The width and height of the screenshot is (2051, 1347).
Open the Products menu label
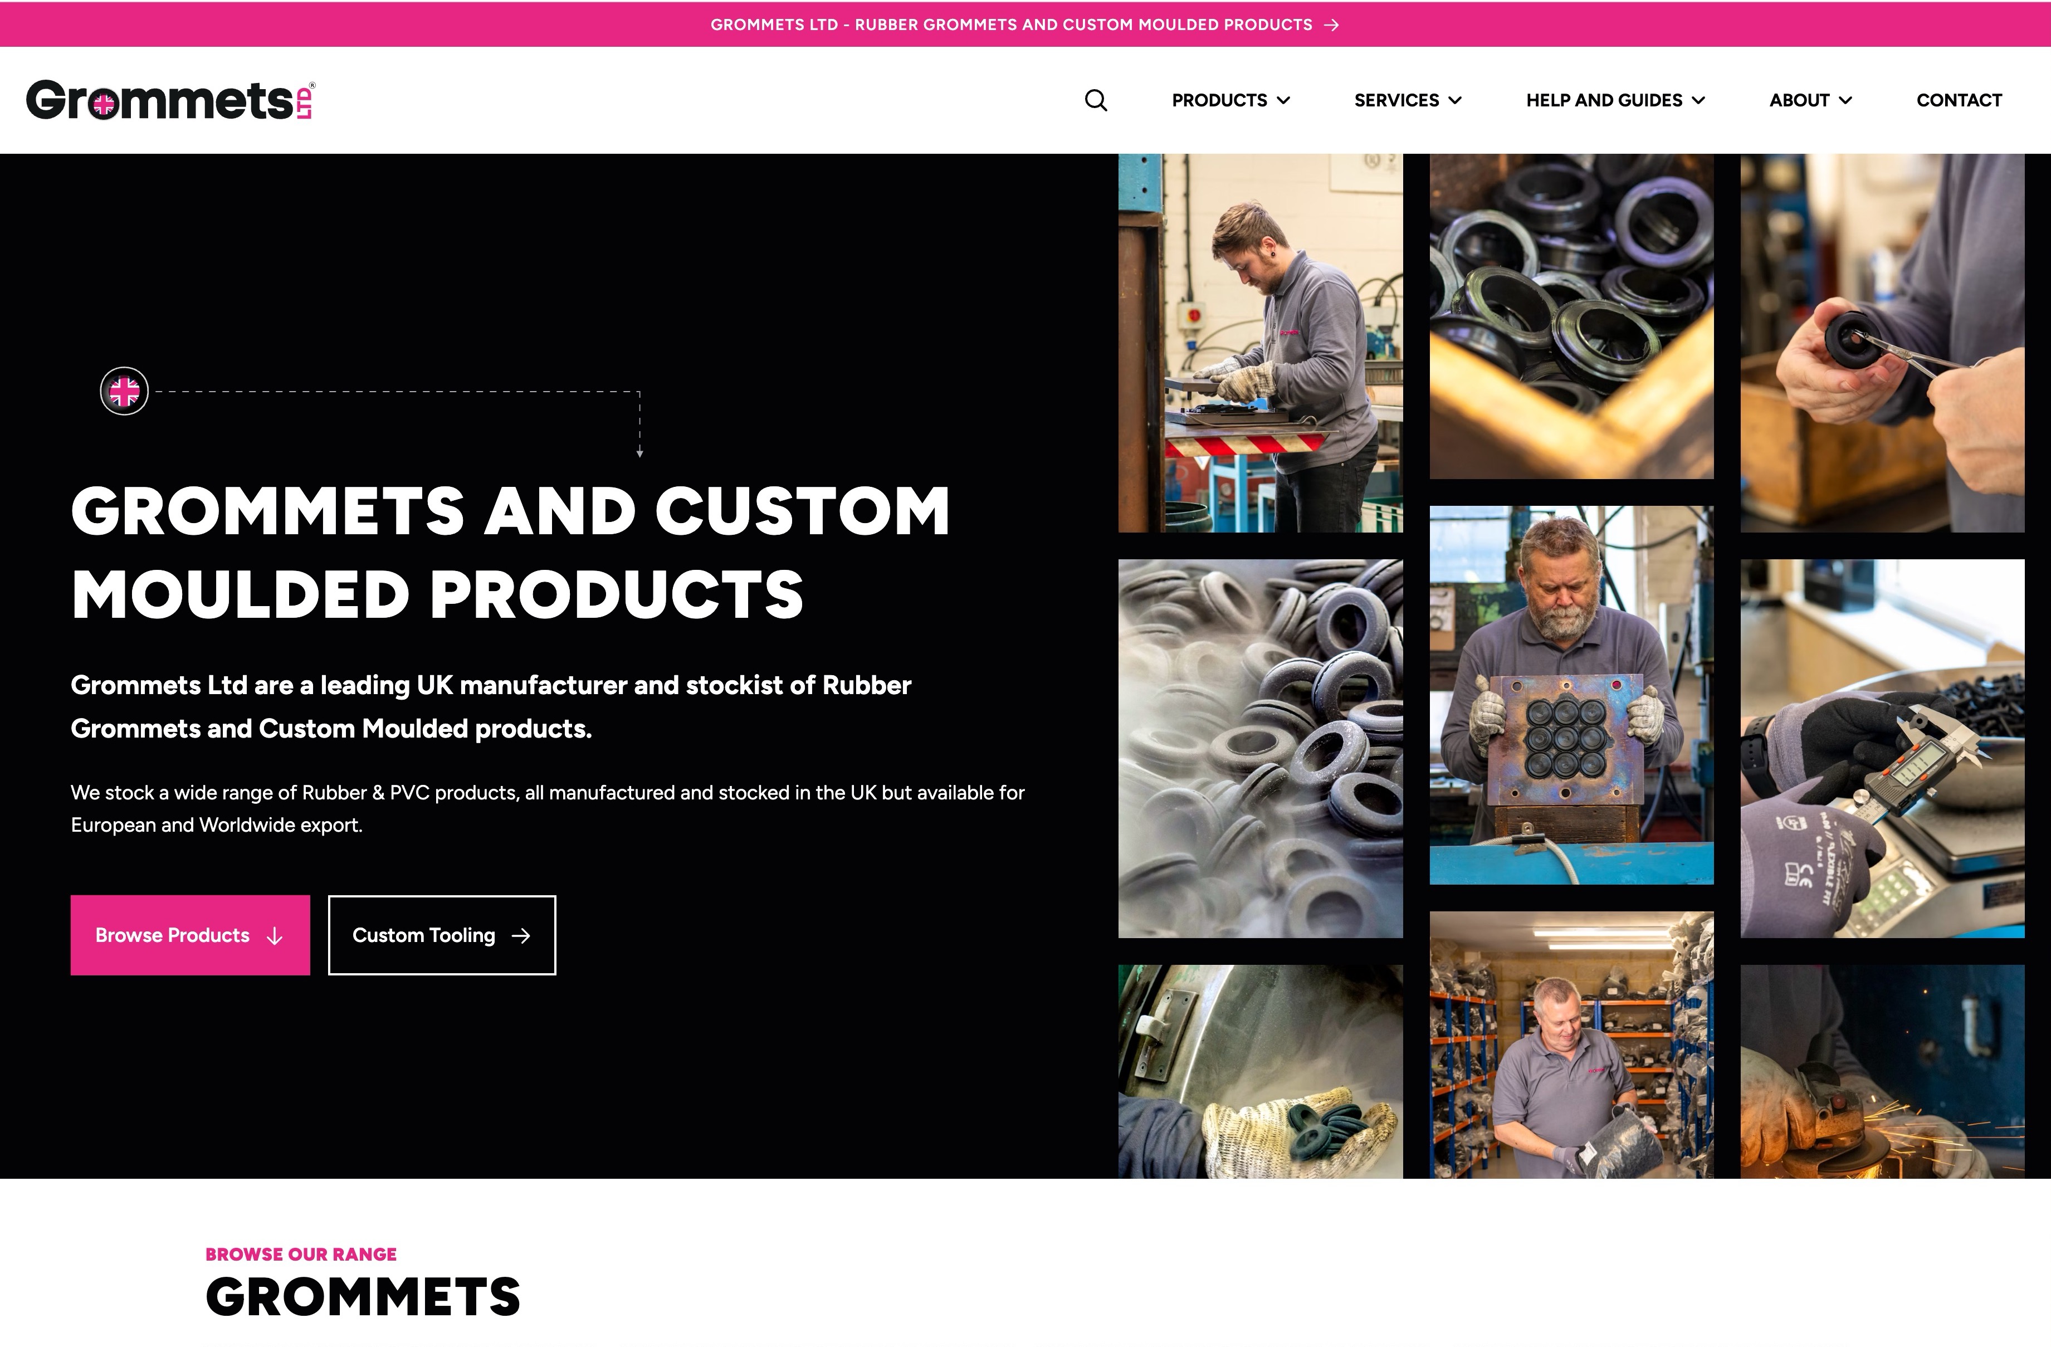[x=1219, y=100]
